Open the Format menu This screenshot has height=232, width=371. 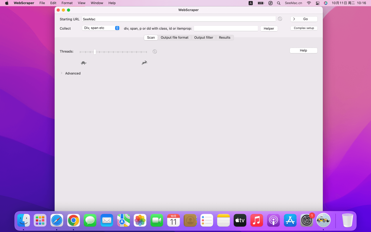pos(67,3)
